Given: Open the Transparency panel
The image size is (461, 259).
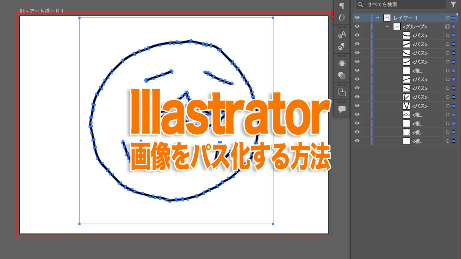Looking at the screenshot, I should 341,75.
